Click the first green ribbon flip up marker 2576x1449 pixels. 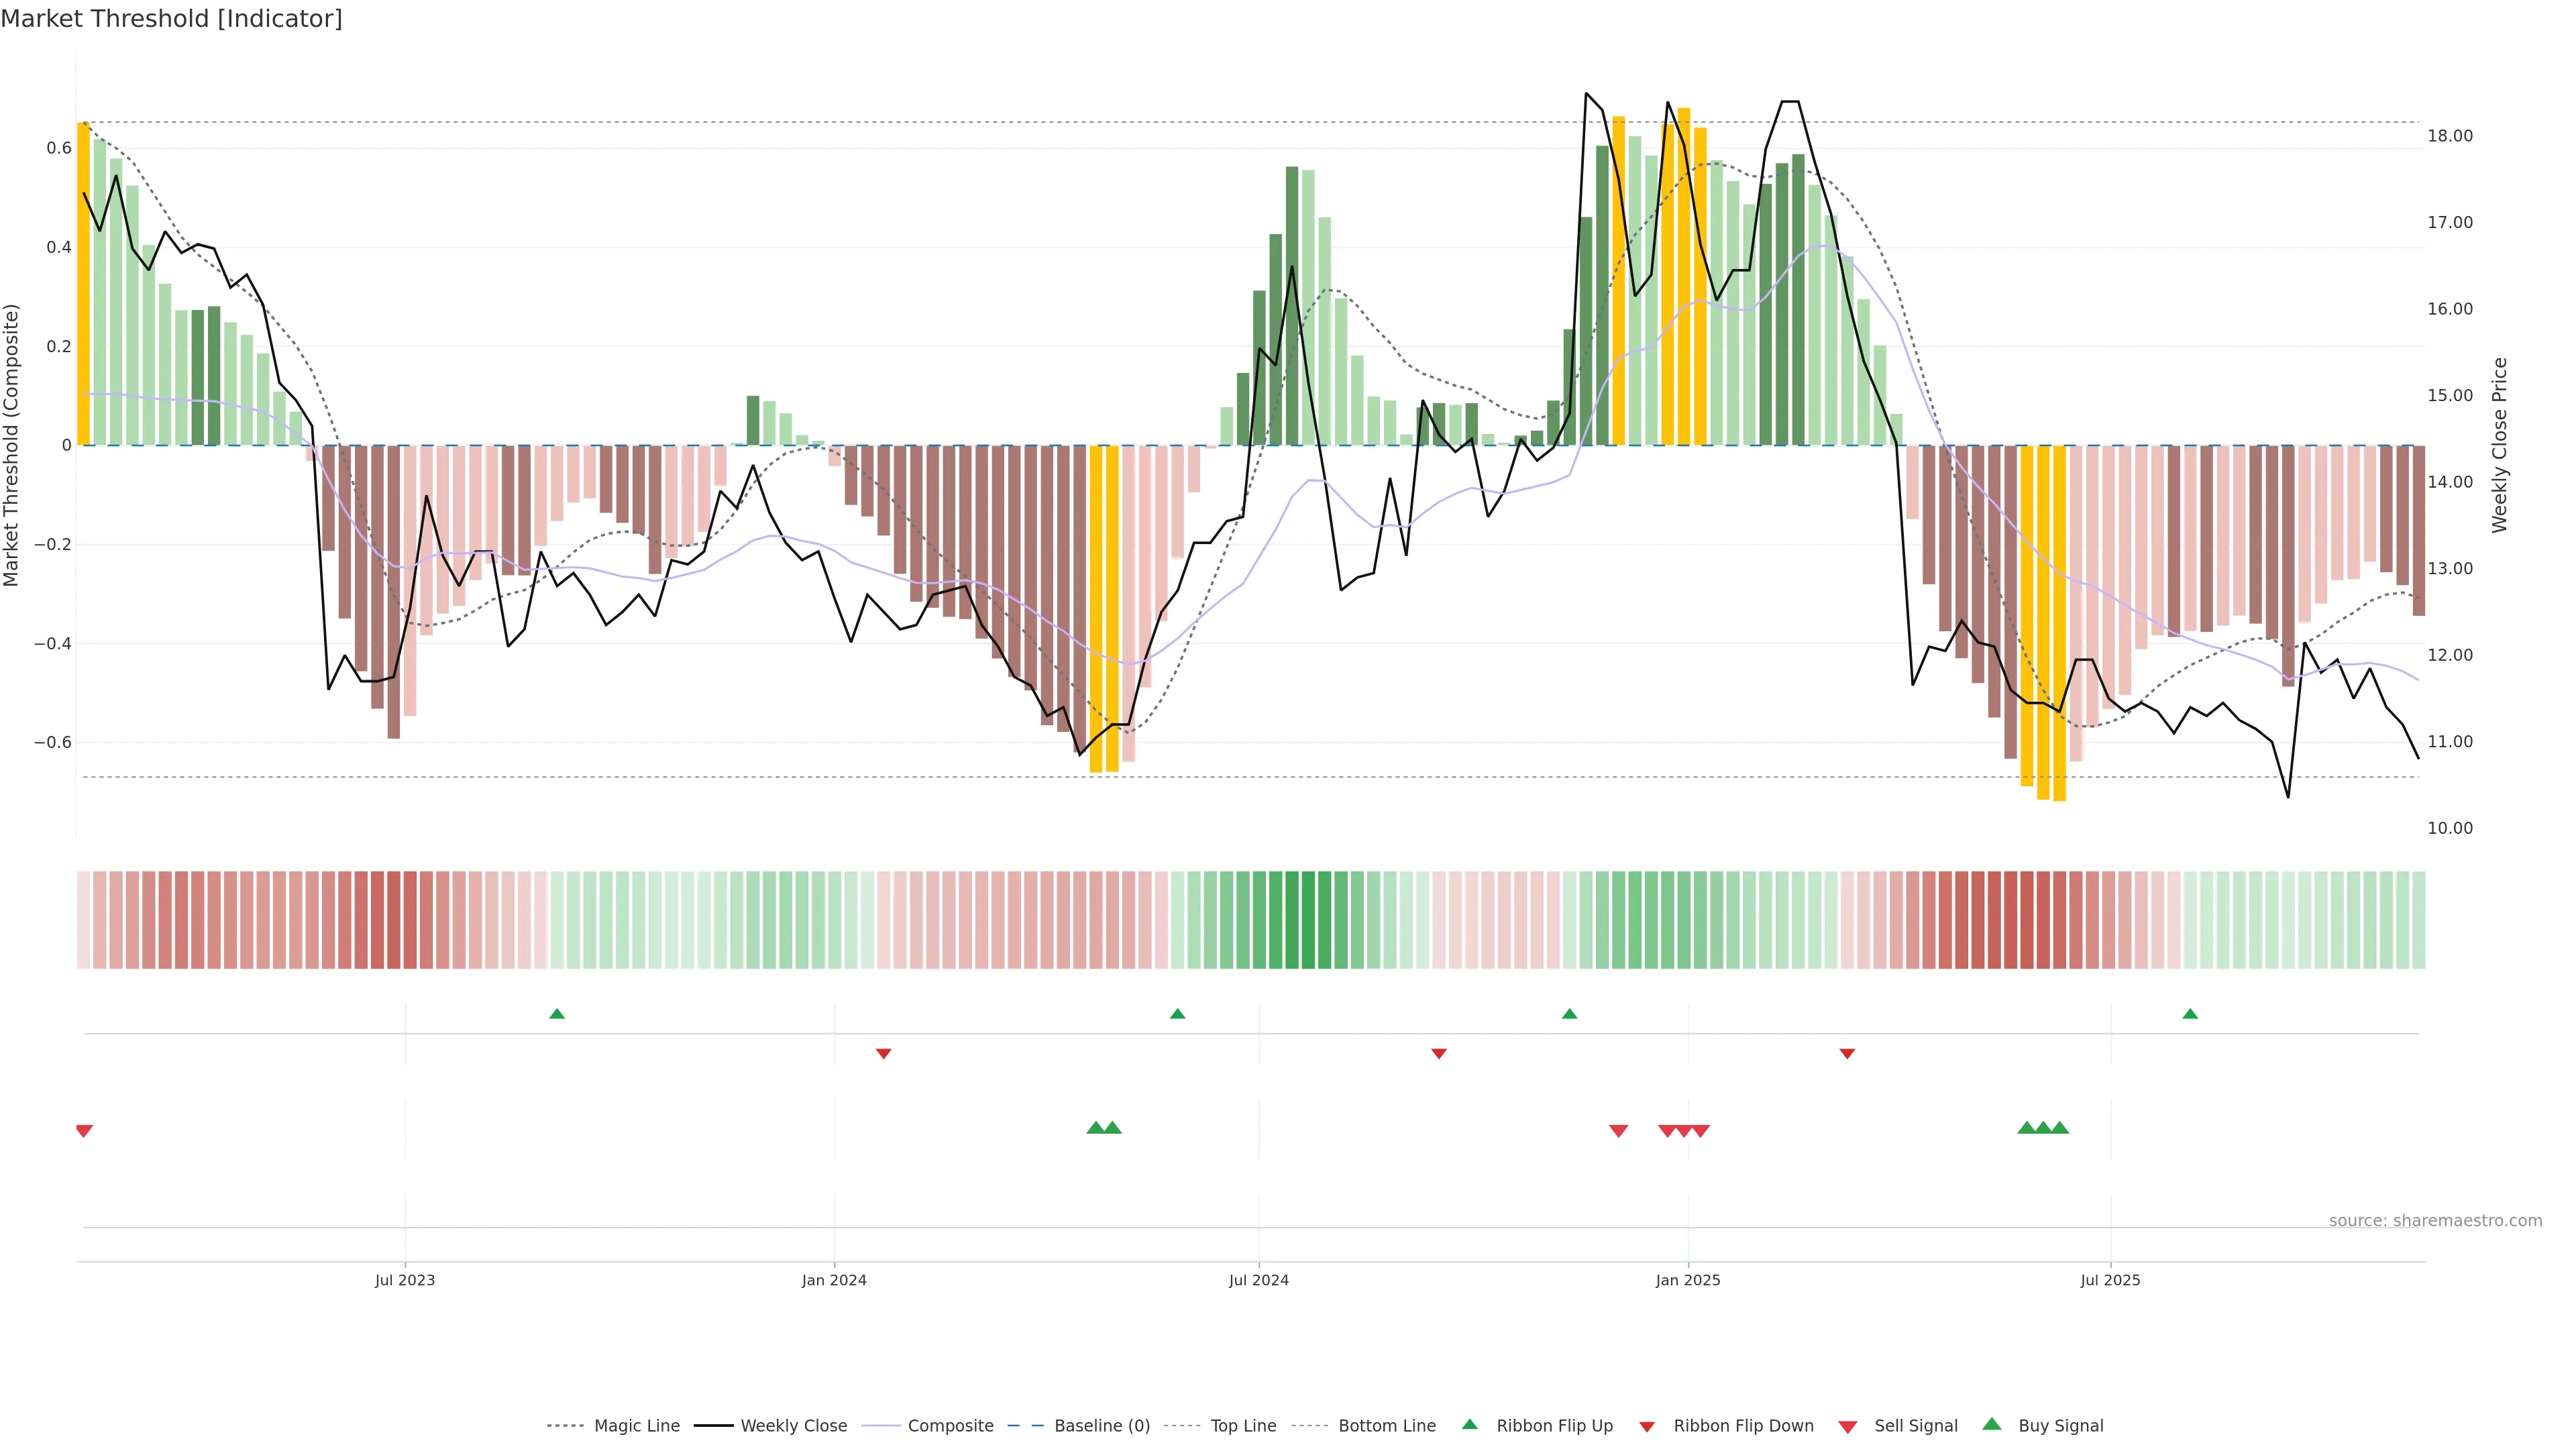click(557, 1014)
